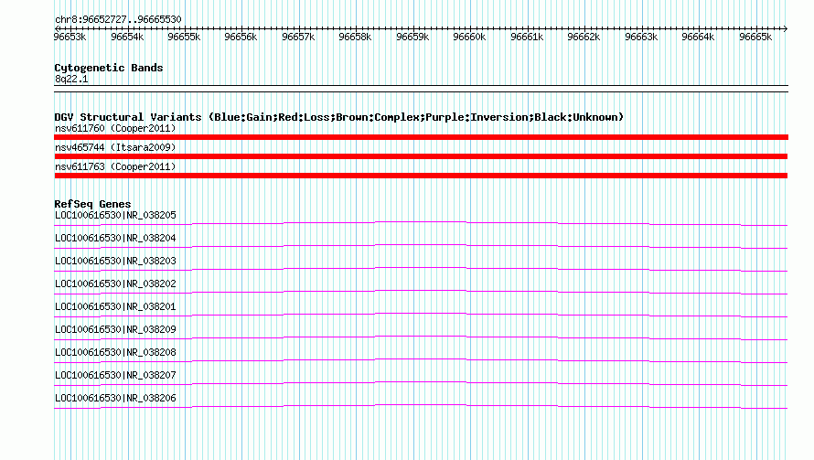Viewport: 814px width, 460px height.
Task: Open the nsv465744 (Itsara2009) variant label
Action: [x=115, y=147]
